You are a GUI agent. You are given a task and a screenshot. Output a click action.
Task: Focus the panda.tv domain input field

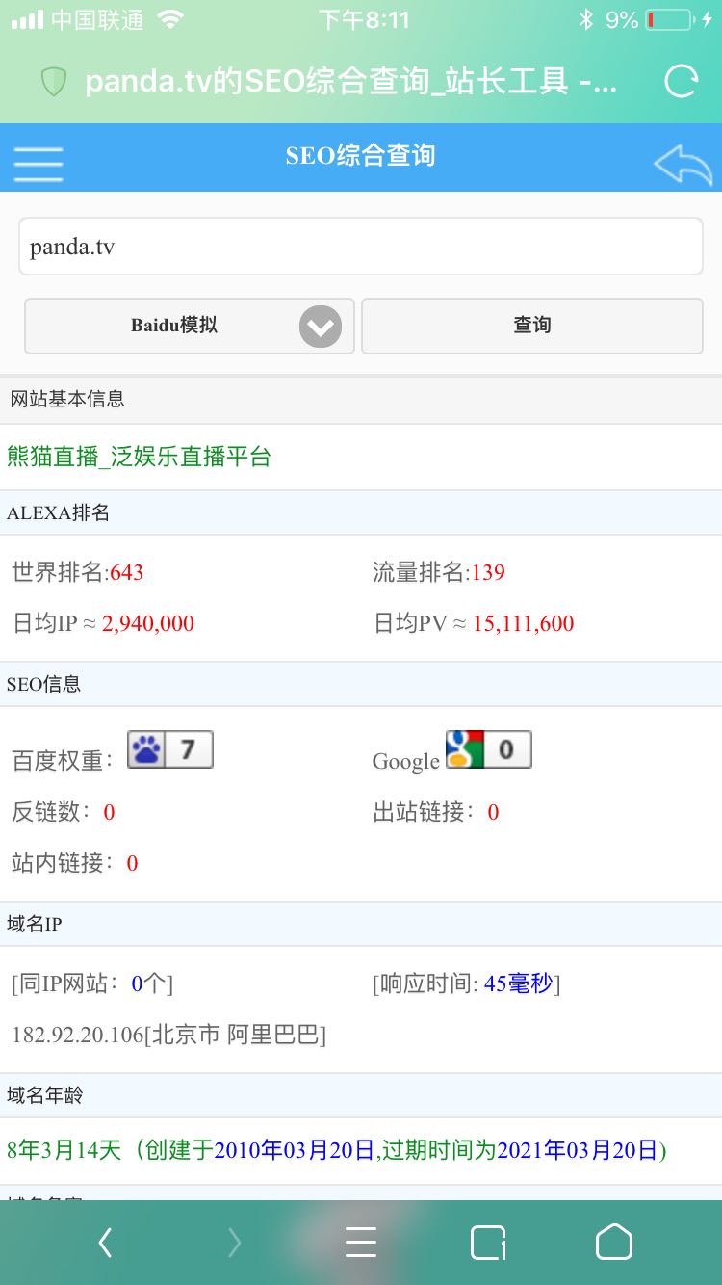point(361,247)
